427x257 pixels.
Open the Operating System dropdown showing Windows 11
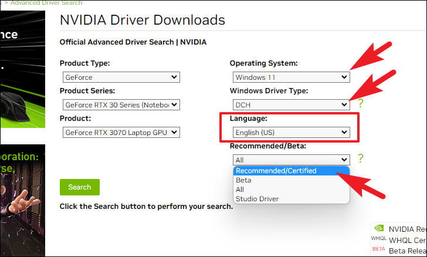tap(291, 77)
